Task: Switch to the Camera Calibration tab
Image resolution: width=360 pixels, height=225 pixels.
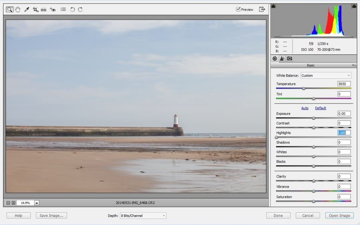Action: click(290, 58)
